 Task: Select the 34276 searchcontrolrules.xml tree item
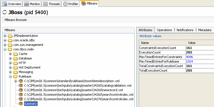pyautogui.click(x=79, y=99)
